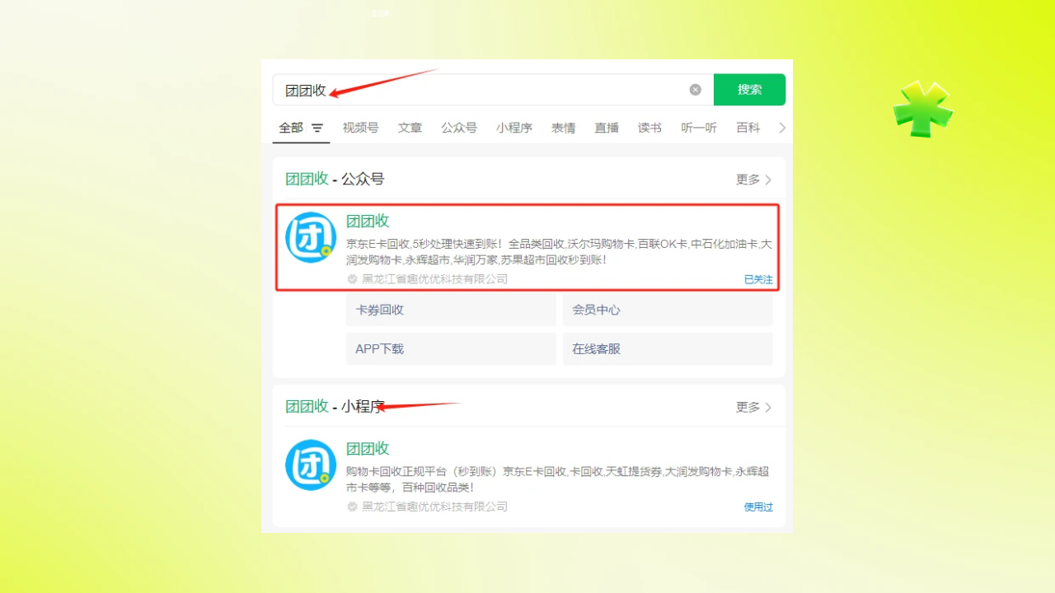Click verified badge icon in 小程序 result
This screenshot has width=1055, height=593.
click(352, 507)
